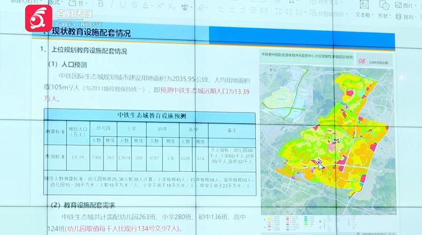
Task: Select the table value 6205
Action: [x=186, y=159]
